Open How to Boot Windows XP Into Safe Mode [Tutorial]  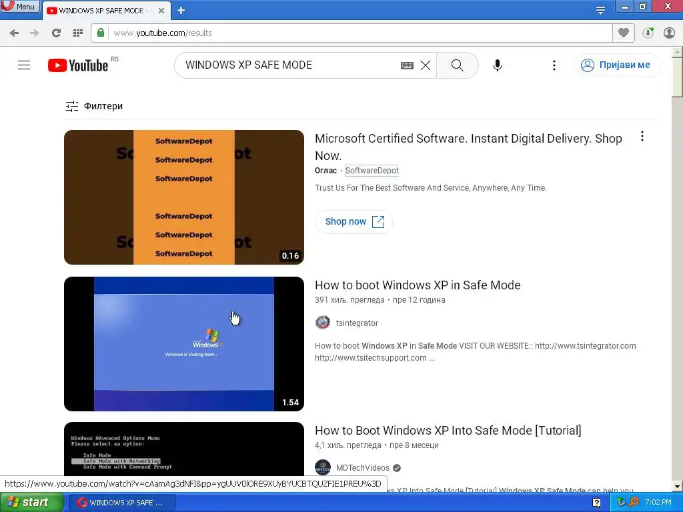coord(448,431)
